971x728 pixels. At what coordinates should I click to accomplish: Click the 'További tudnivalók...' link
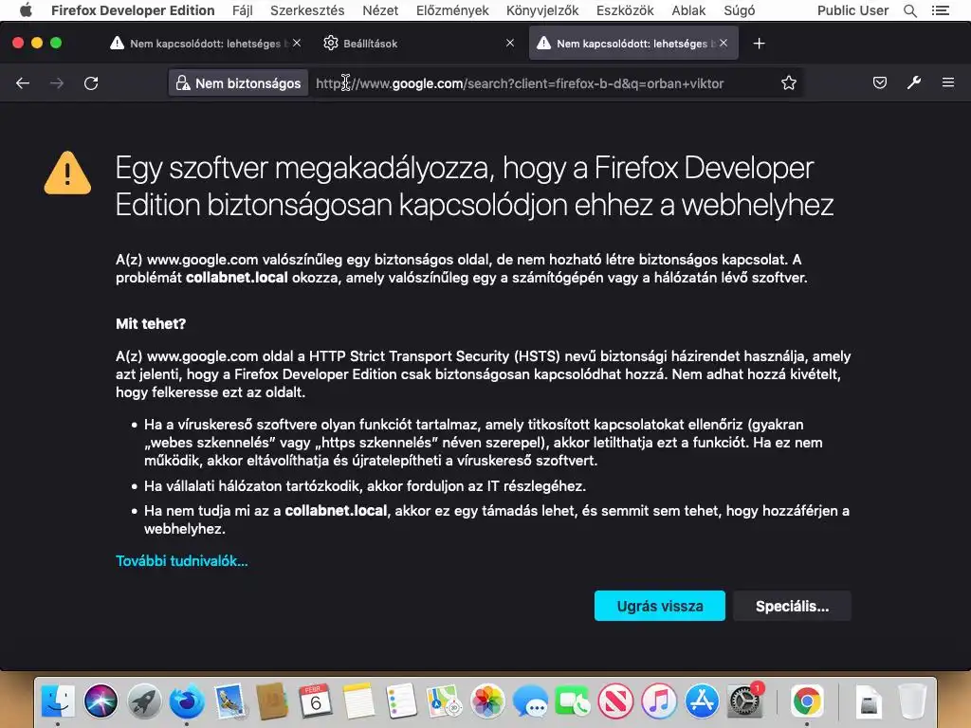[x=181, y=561]
